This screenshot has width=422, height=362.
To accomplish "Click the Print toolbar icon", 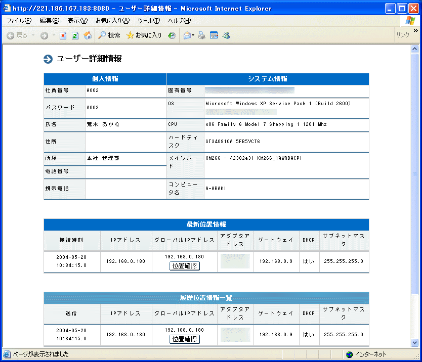I will [x=201, y=35].
